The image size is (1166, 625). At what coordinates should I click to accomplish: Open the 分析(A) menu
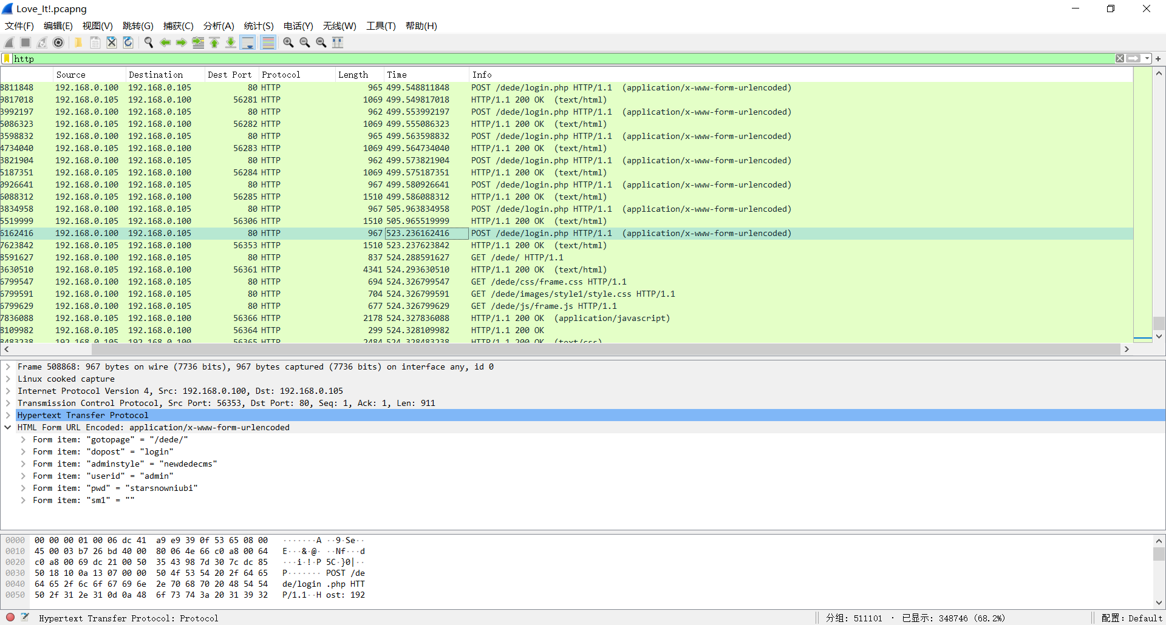pyautogui.click(x=218, y=26)
